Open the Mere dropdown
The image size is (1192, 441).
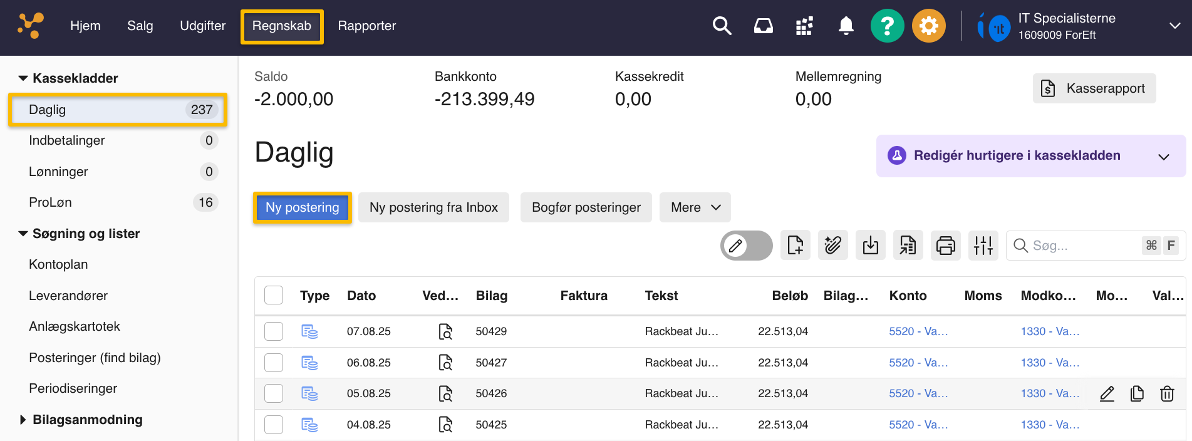(x=695, y=207)
